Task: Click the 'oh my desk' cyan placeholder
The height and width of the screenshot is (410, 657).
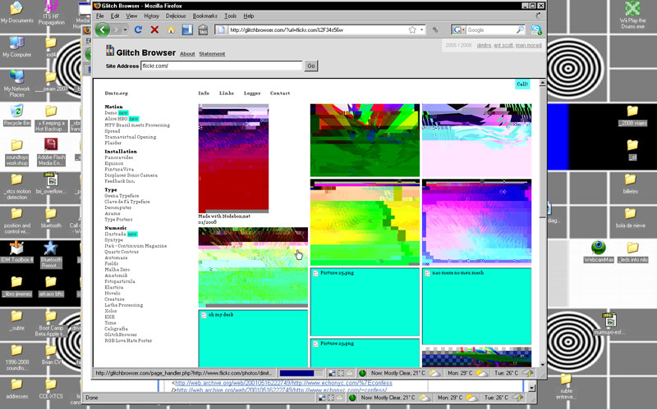Action: [253, 339]
